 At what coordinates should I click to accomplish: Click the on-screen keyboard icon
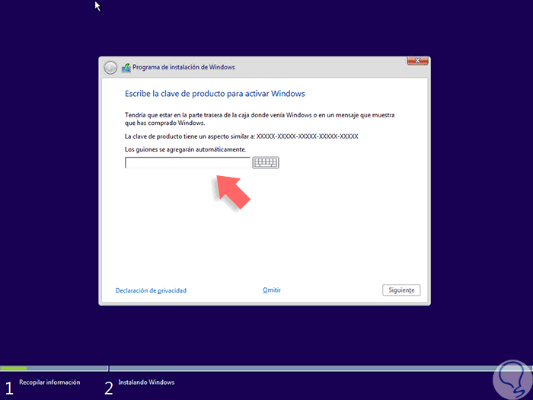266,162
